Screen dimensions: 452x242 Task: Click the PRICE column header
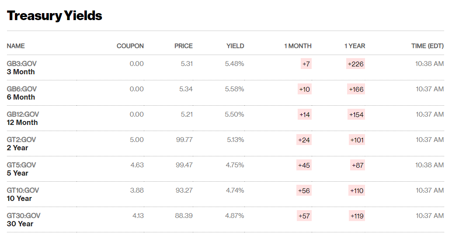coord(183,46)
